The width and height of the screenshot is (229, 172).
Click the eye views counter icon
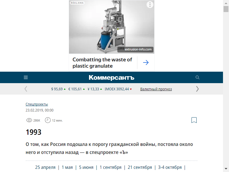tap(29, 120)
